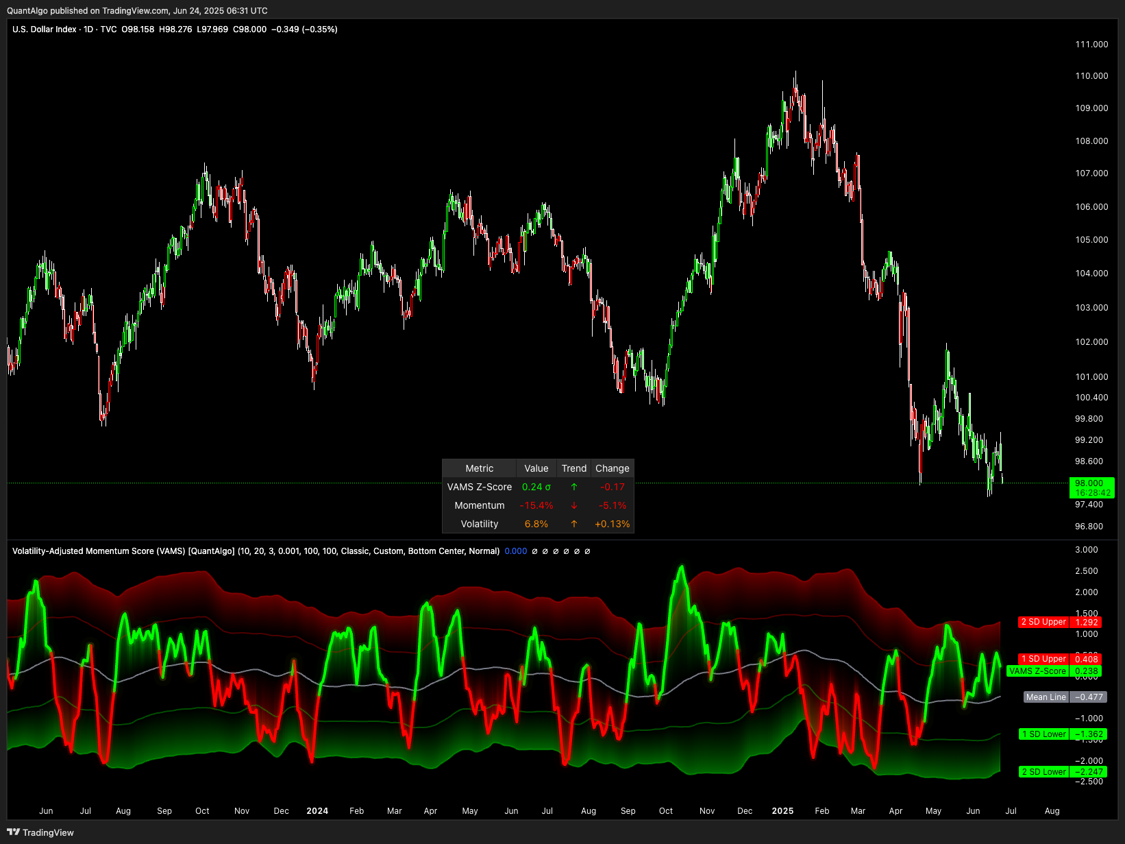The height and width of the screenshot is (844, 1125).
Task: Click the red down arrow in Momentum row
Action: tap(574, 505)
